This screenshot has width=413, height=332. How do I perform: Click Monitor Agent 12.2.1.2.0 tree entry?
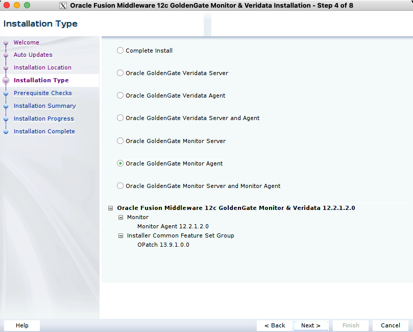[173, 226]
